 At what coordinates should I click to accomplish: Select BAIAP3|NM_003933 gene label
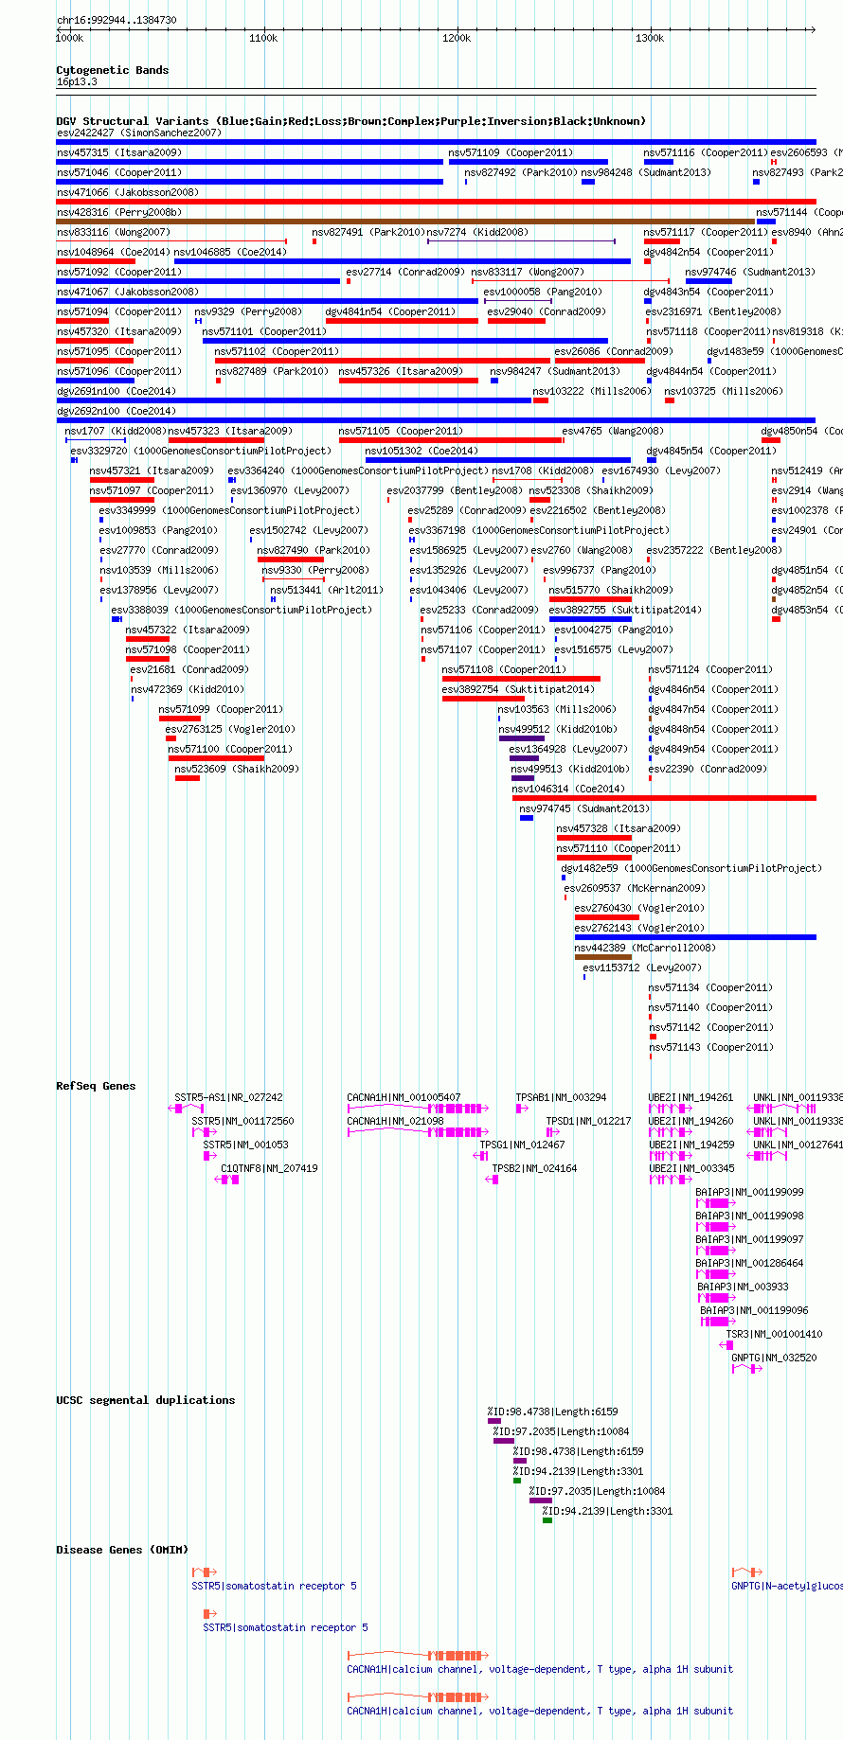click(x=743, y=1287)
